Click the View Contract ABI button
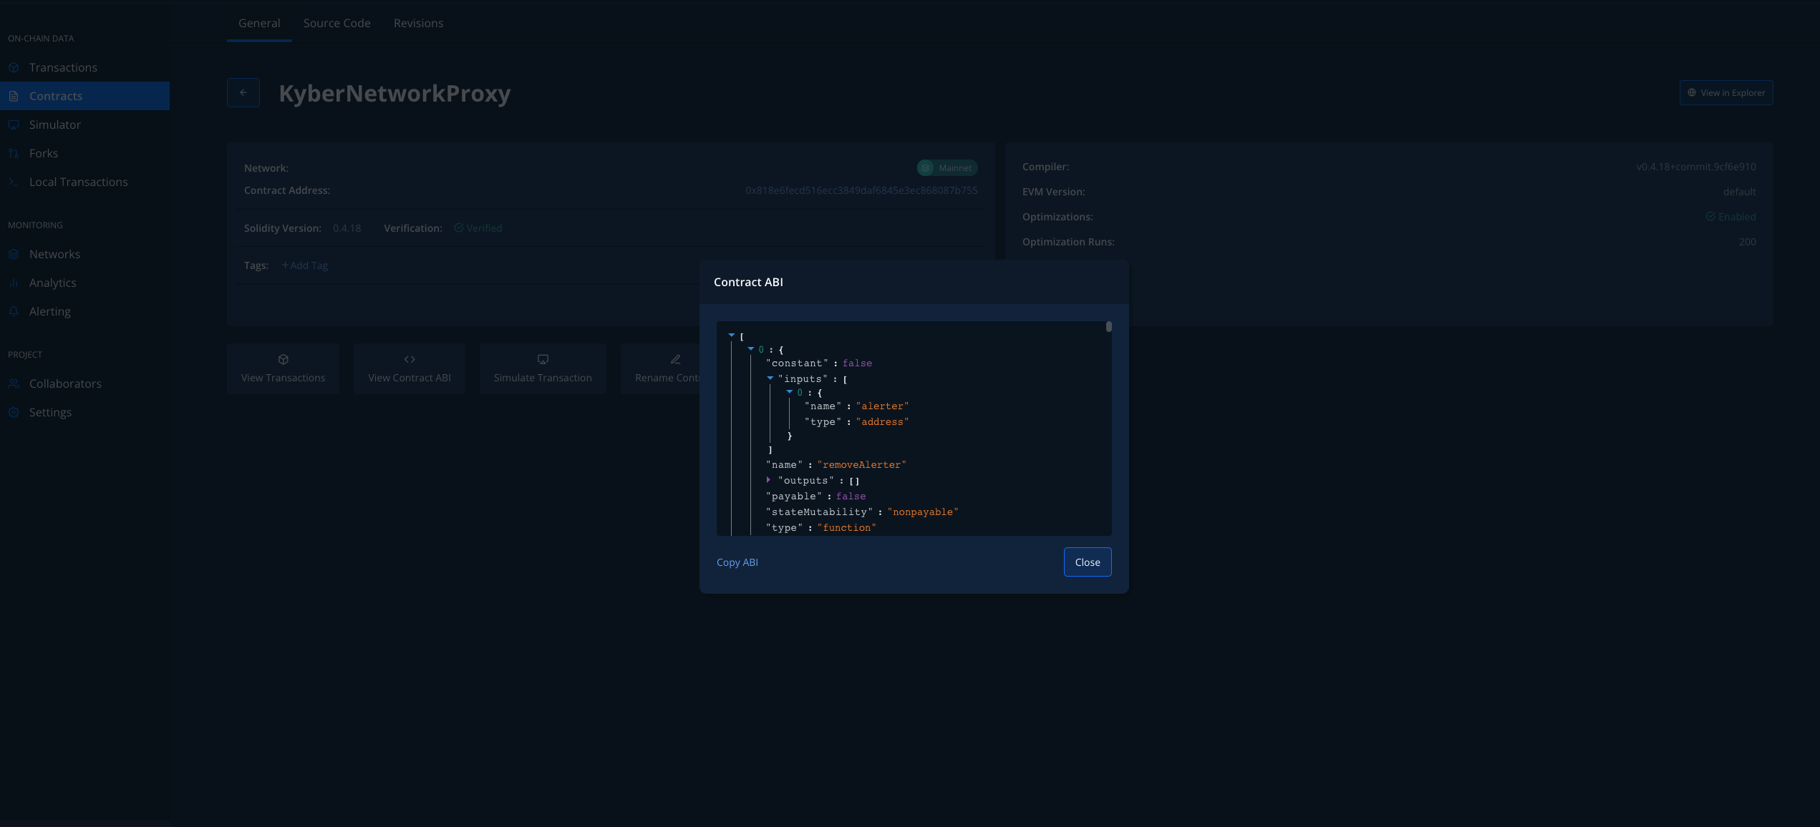The height and width of the screenshot is (827, 1820). pyautogui.click(x=410, y=368)
